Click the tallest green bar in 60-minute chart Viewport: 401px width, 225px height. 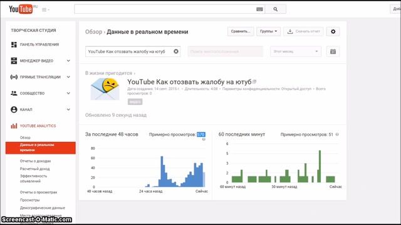pos(320,166)
